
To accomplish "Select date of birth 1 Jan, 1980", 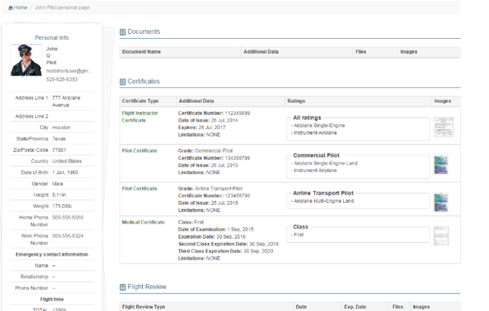I will click(x=65, y=173).
